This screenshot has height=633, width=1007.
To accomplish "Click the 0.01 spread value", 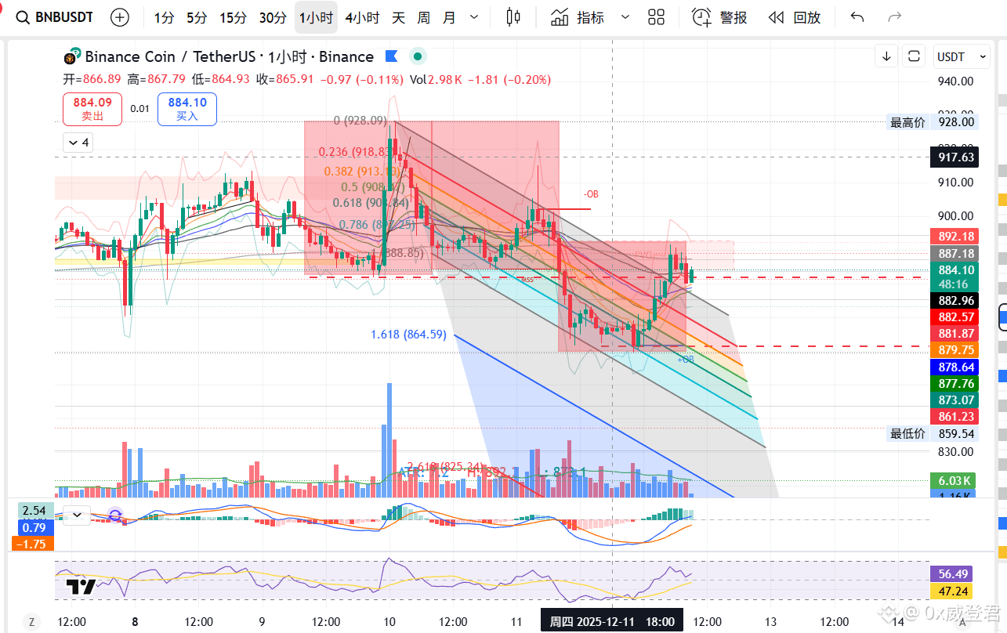I will pyautogui.click(x=139, y=109).
